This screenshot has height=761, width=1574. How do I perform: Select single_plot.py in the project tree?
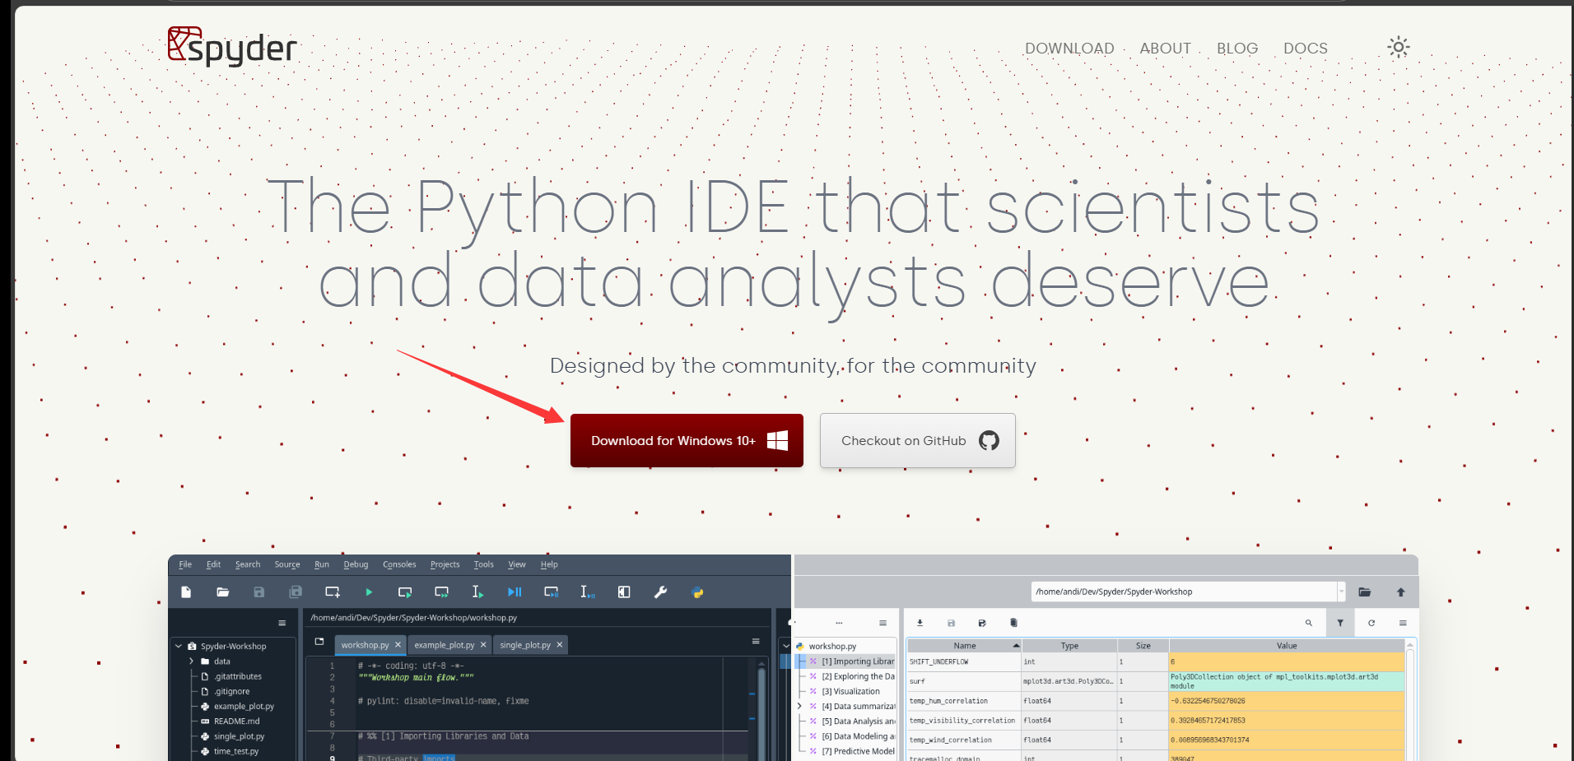239,736
